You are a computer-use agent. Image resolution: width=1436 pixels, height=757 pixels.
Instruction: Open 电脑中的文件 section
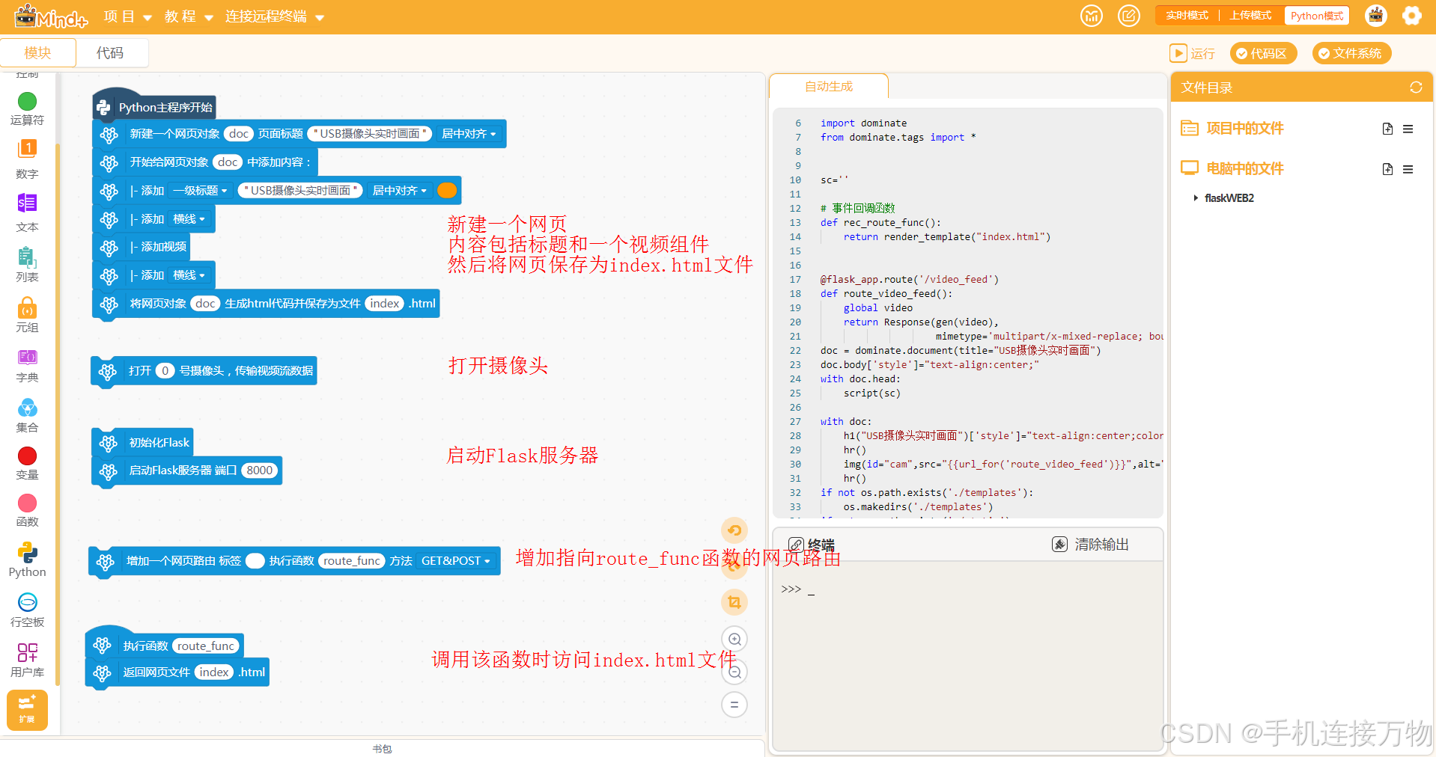click(1232, 169)
